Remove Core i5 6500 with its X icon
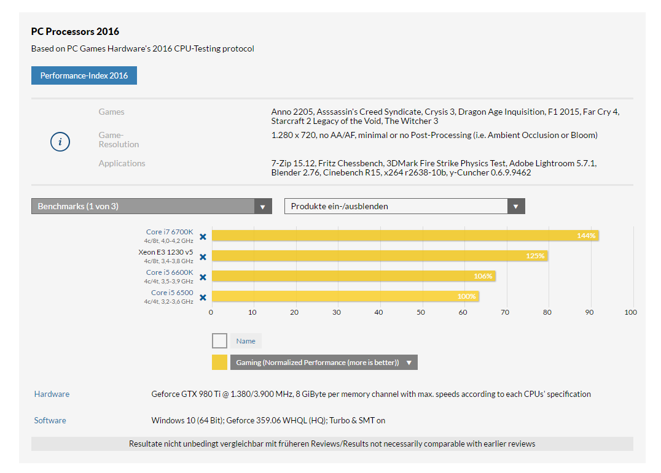This screenshot has width=661, height=473. 203,298
